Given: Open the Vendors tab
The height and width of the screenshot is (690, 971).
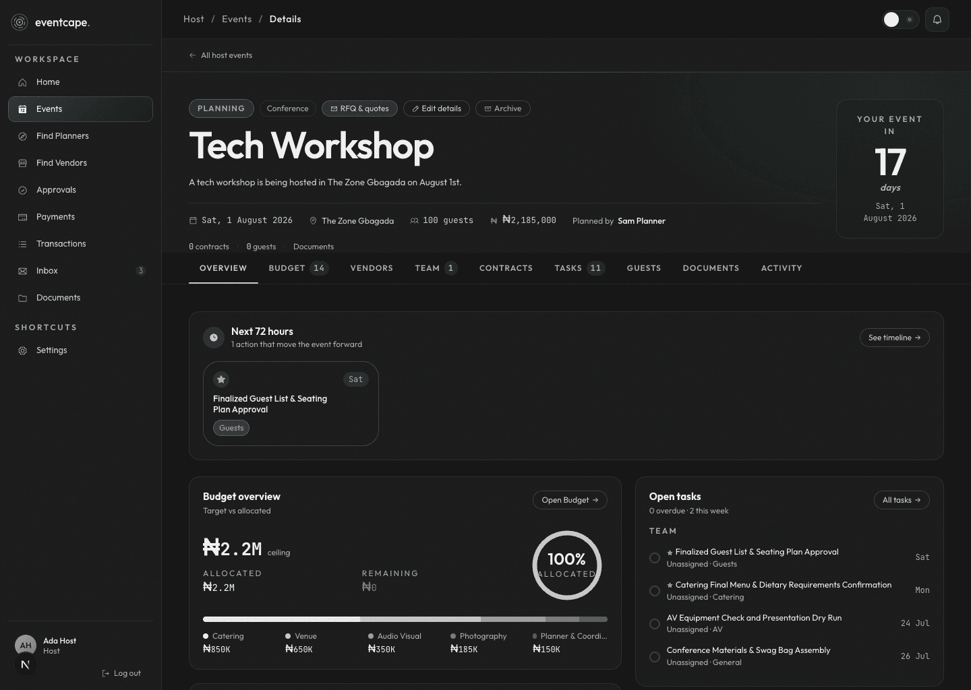Looking at the screenshot, I should pos(372,268).
